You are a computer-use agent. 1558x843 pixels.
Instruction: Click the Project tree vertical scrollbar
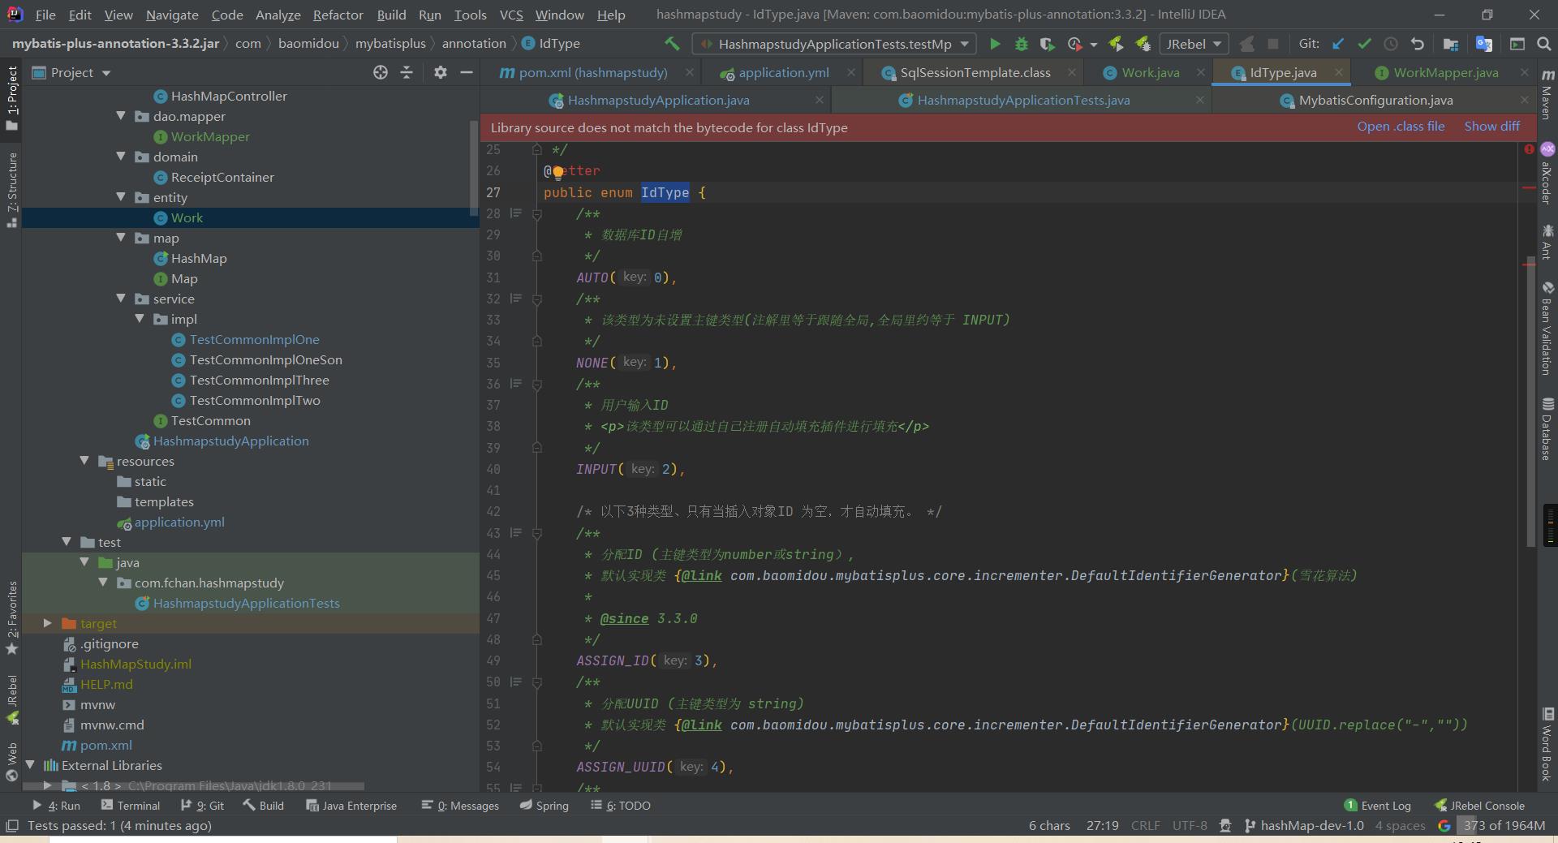(x=474, y=167)
